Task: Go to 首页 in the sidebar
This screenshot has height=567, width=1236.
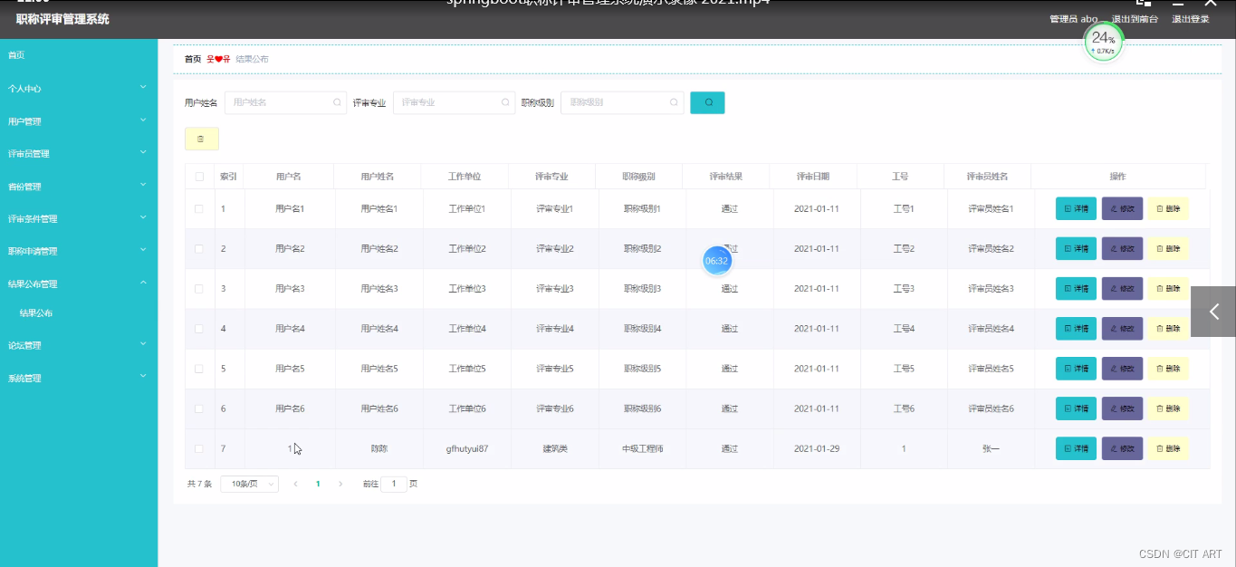Action: click(16, 55)
